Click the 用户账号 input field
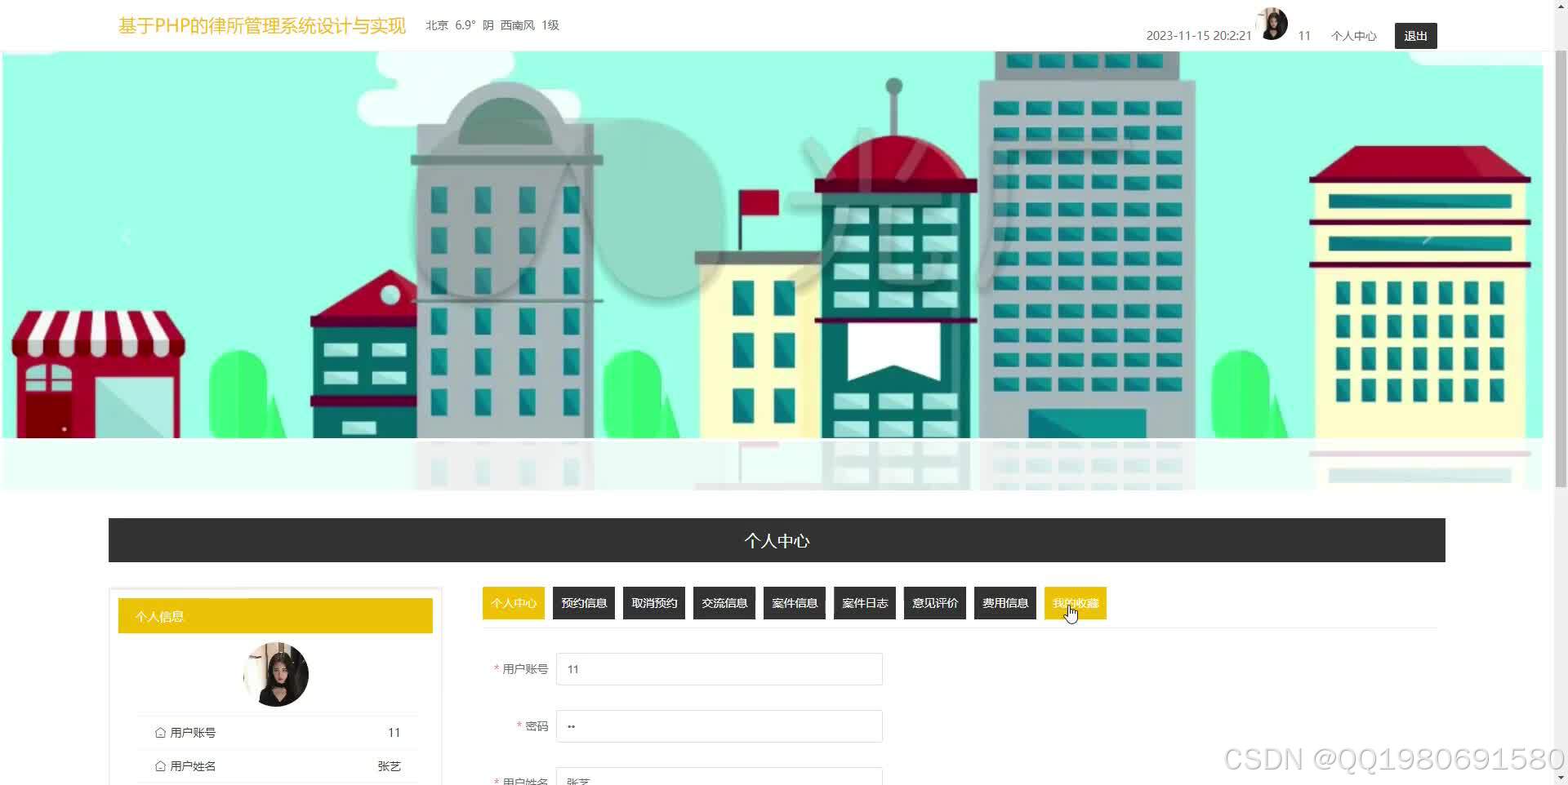This screenshot has width=1568, height=785. point(718,668)
